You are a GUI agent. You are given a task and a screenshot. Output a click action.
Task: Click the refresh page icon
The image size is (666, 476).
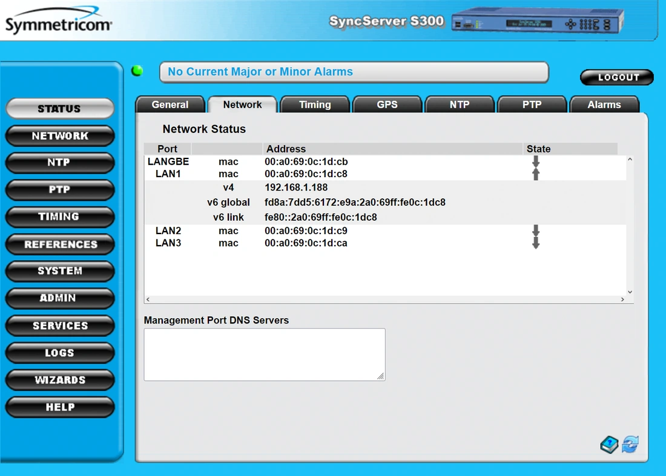click(630, 445)
